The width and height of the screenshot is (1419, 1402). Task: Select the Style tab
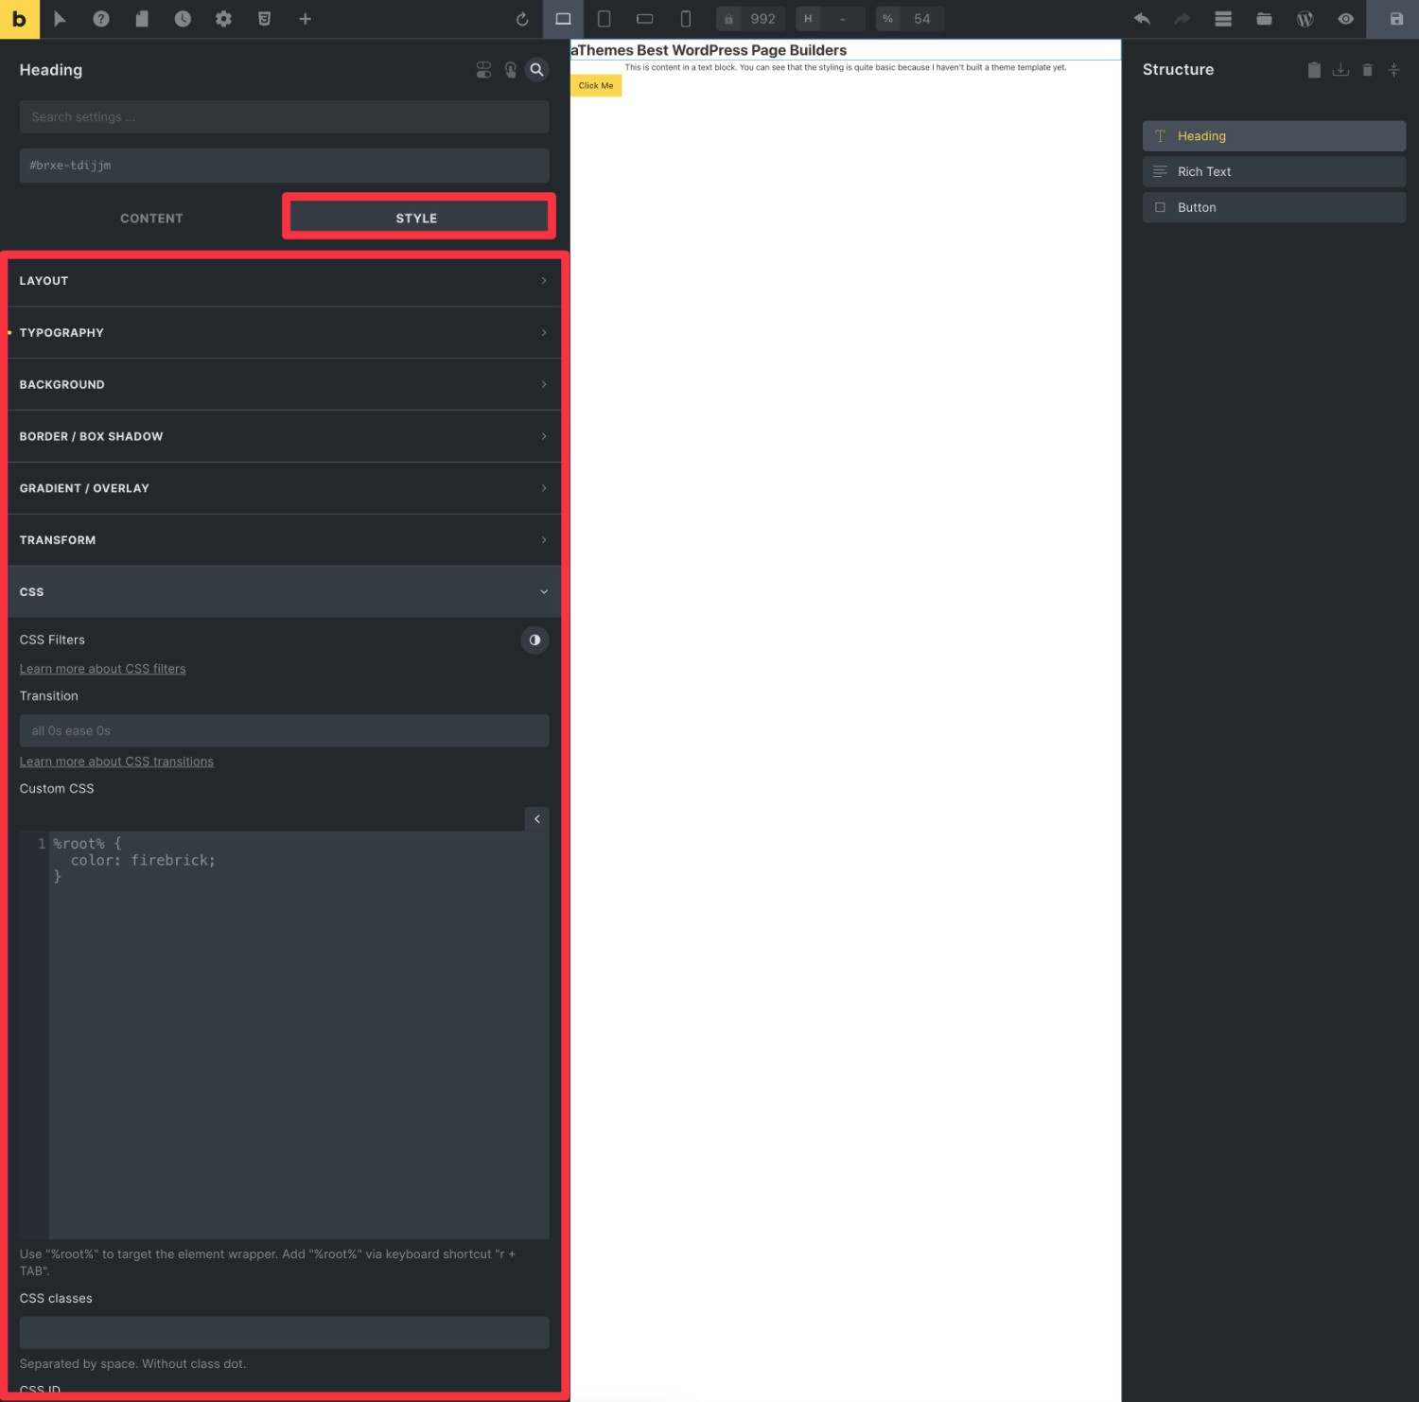(x=416, y=219)
